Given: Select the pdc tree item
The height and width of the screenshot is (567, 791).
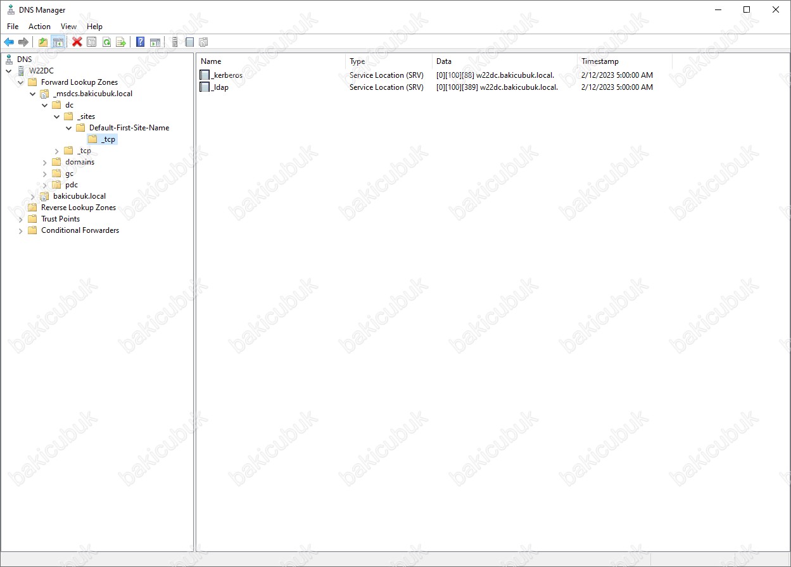Looking at the screenshot, I should click(72, 185).
